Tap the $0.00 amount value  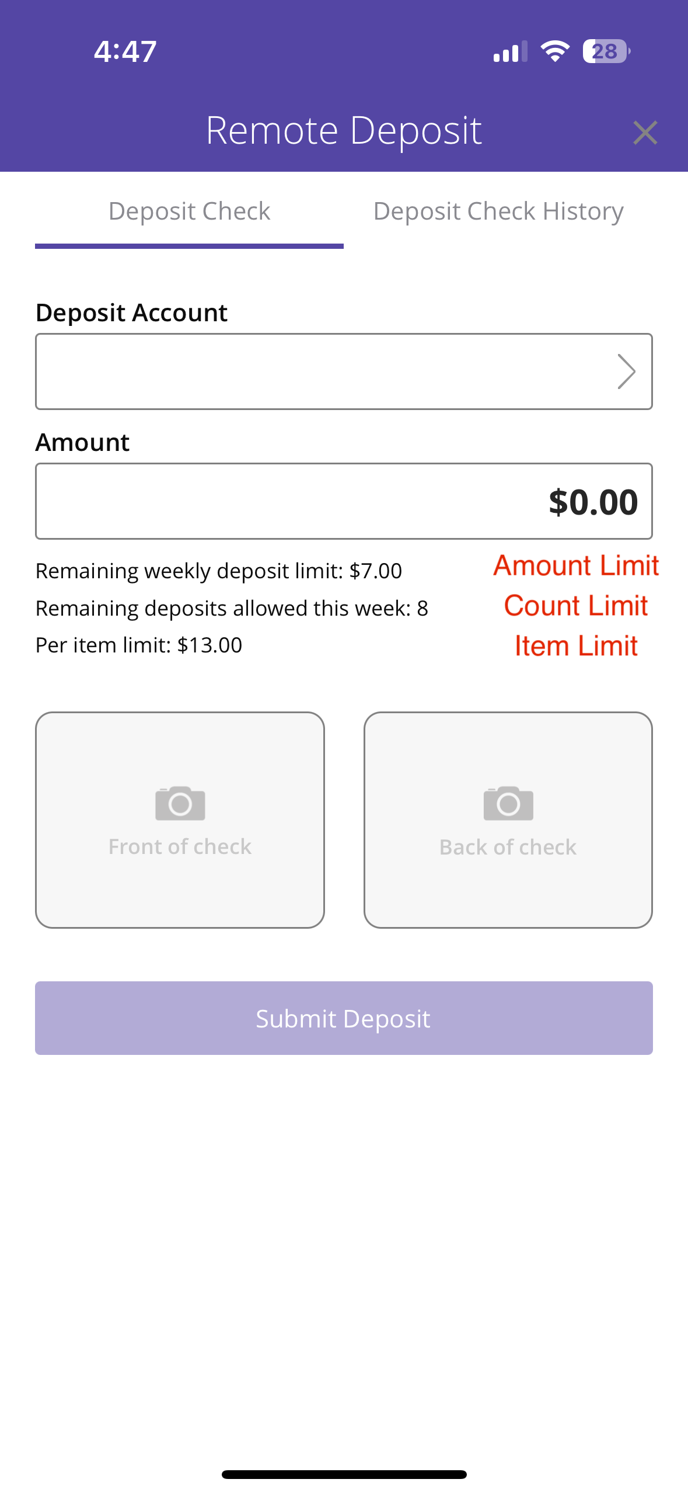(593, 502)
